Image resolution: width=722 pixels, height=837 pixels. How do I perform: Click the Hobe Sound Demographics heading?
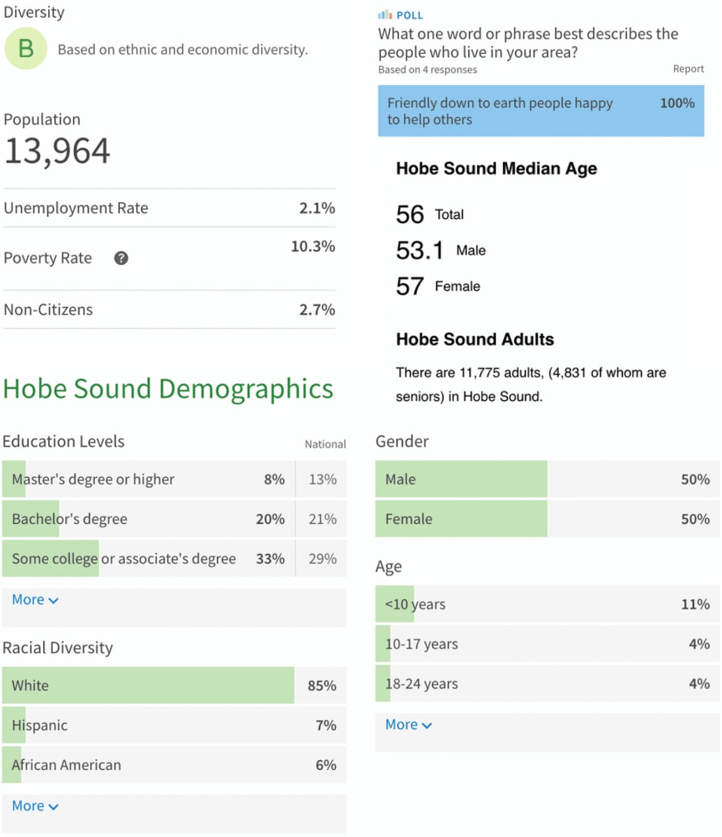point(168,389)
